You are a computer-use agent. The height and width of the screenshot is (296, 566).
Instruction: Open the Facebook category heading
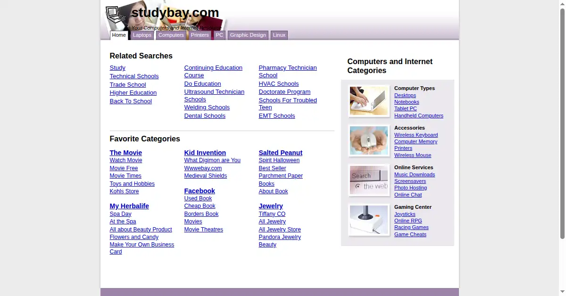200,191
